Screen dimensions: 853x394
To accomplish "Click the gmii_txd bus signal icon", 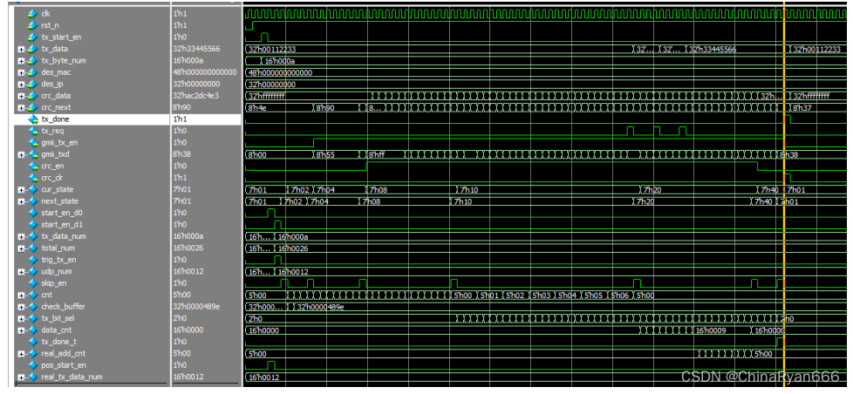I will (32, 154).
